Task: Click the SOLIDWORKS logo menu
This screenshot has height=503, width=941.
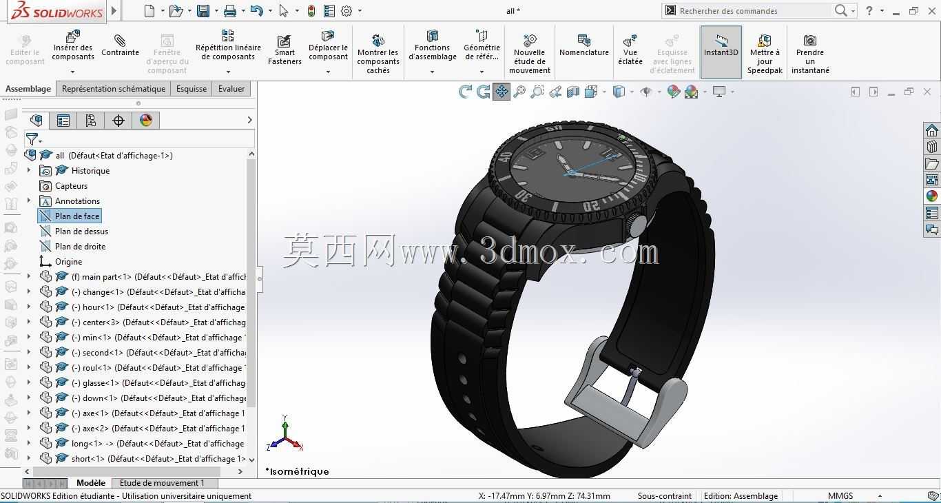Action: tap(57, 11)
